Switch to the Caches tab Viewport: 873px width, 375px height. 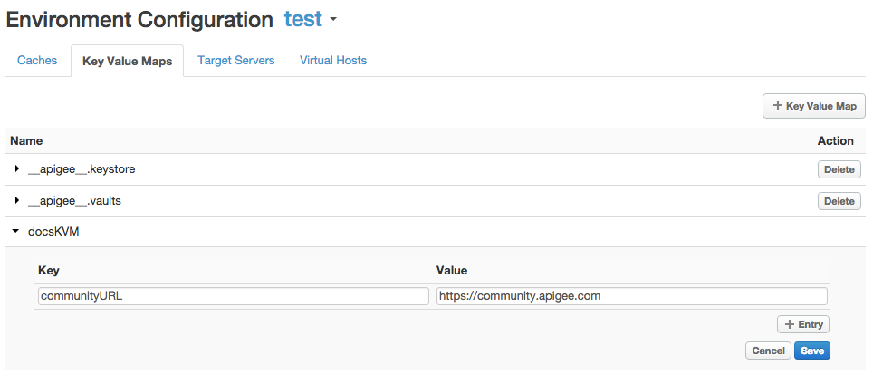point(37,61)
